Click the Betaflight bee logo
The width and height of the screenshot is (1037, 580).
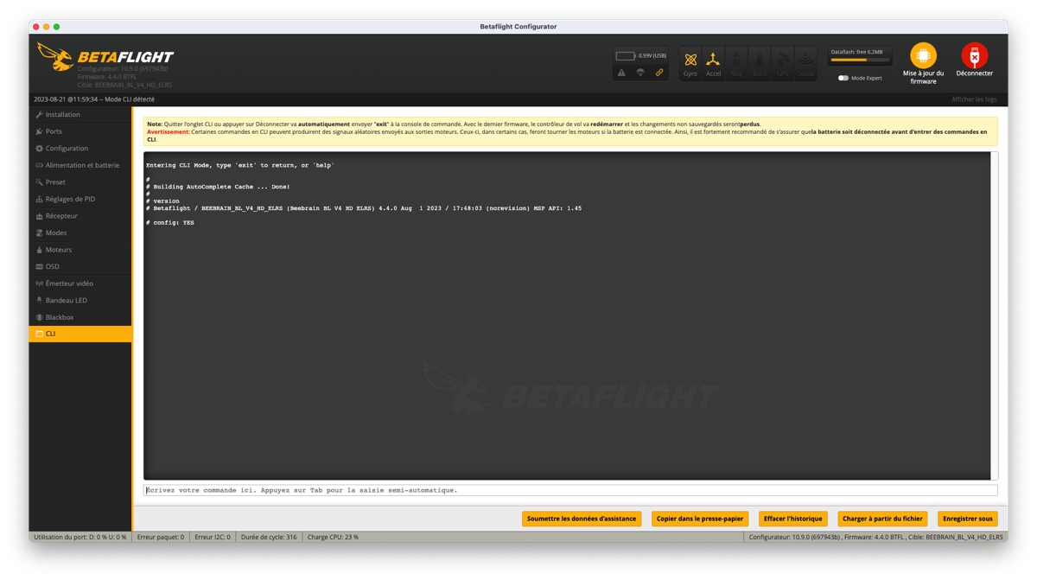[x=55, y=57]
